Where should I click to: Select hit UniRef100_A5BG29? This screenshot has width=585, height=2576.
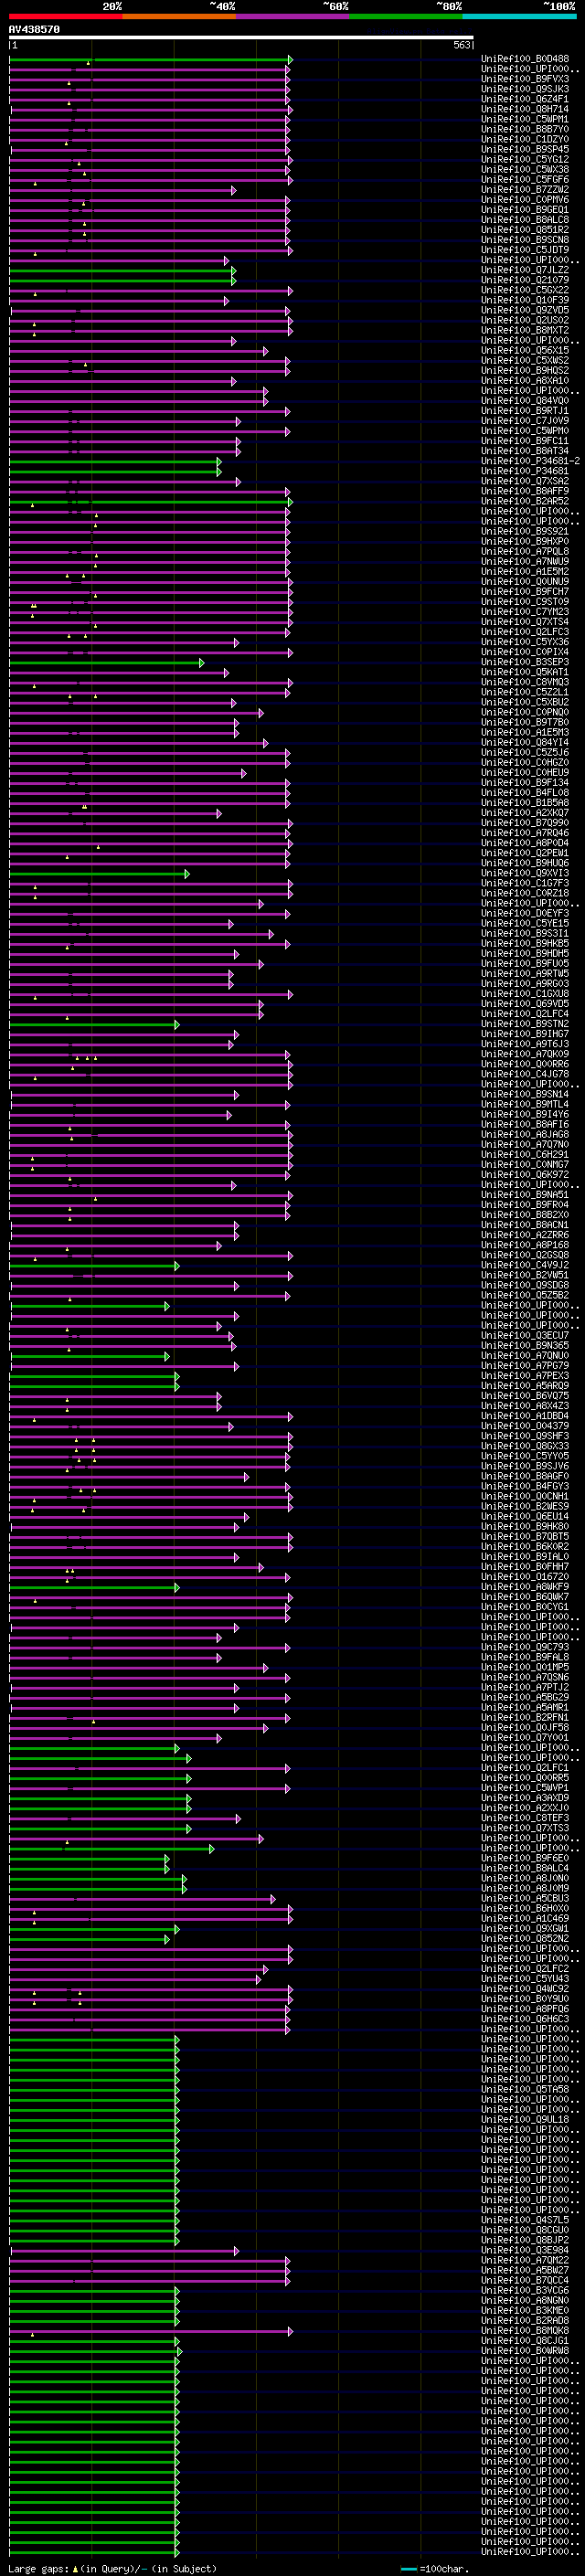(x=525, y=1698)
